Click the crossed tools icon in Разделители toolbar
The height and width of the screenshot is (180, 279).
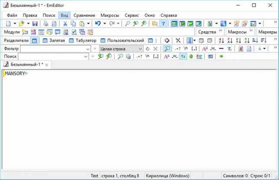[x=178, y=41]
